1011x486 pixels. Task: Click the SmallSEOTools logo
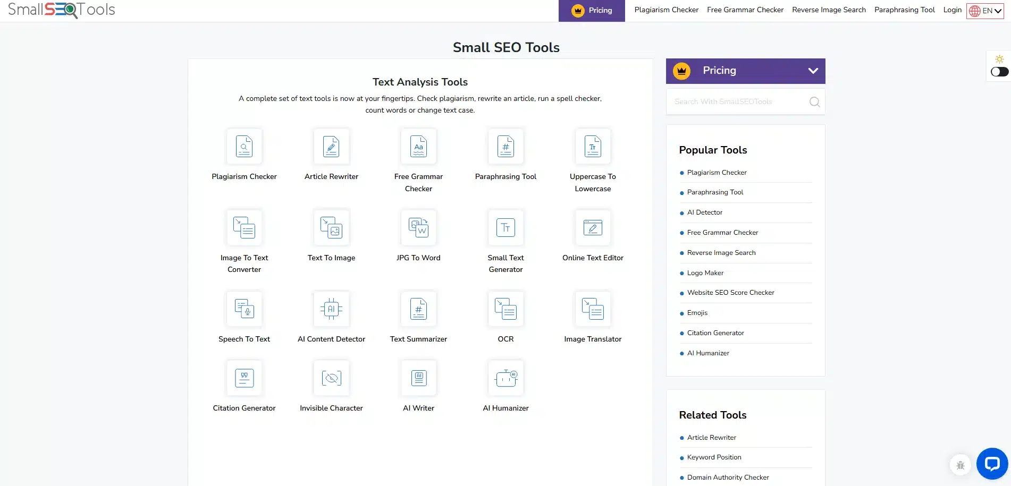62,10
